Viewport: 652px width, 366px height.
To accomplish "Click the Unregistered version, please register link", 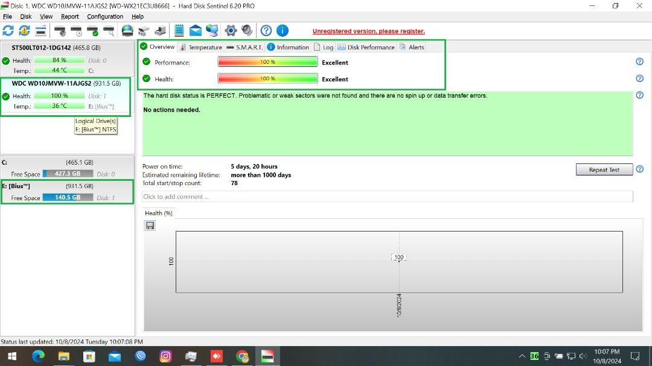I will click(x=369, y=31).
